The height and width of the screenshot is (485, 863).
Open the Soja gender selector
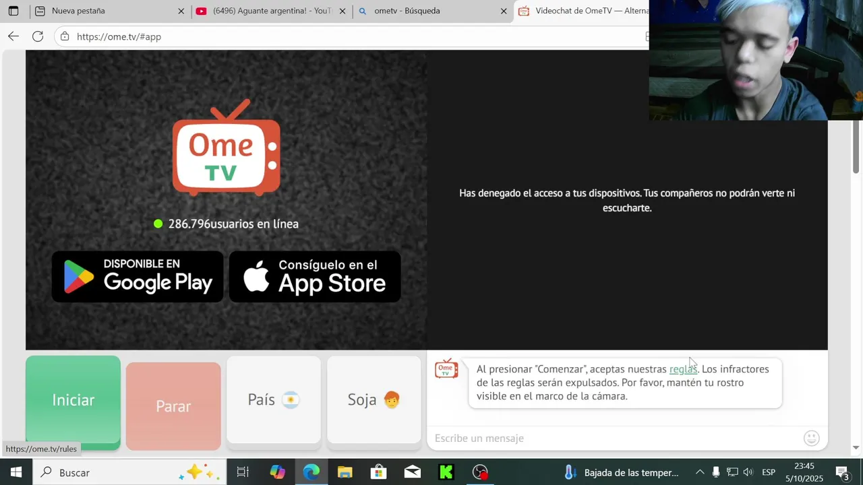pos(374,399)
